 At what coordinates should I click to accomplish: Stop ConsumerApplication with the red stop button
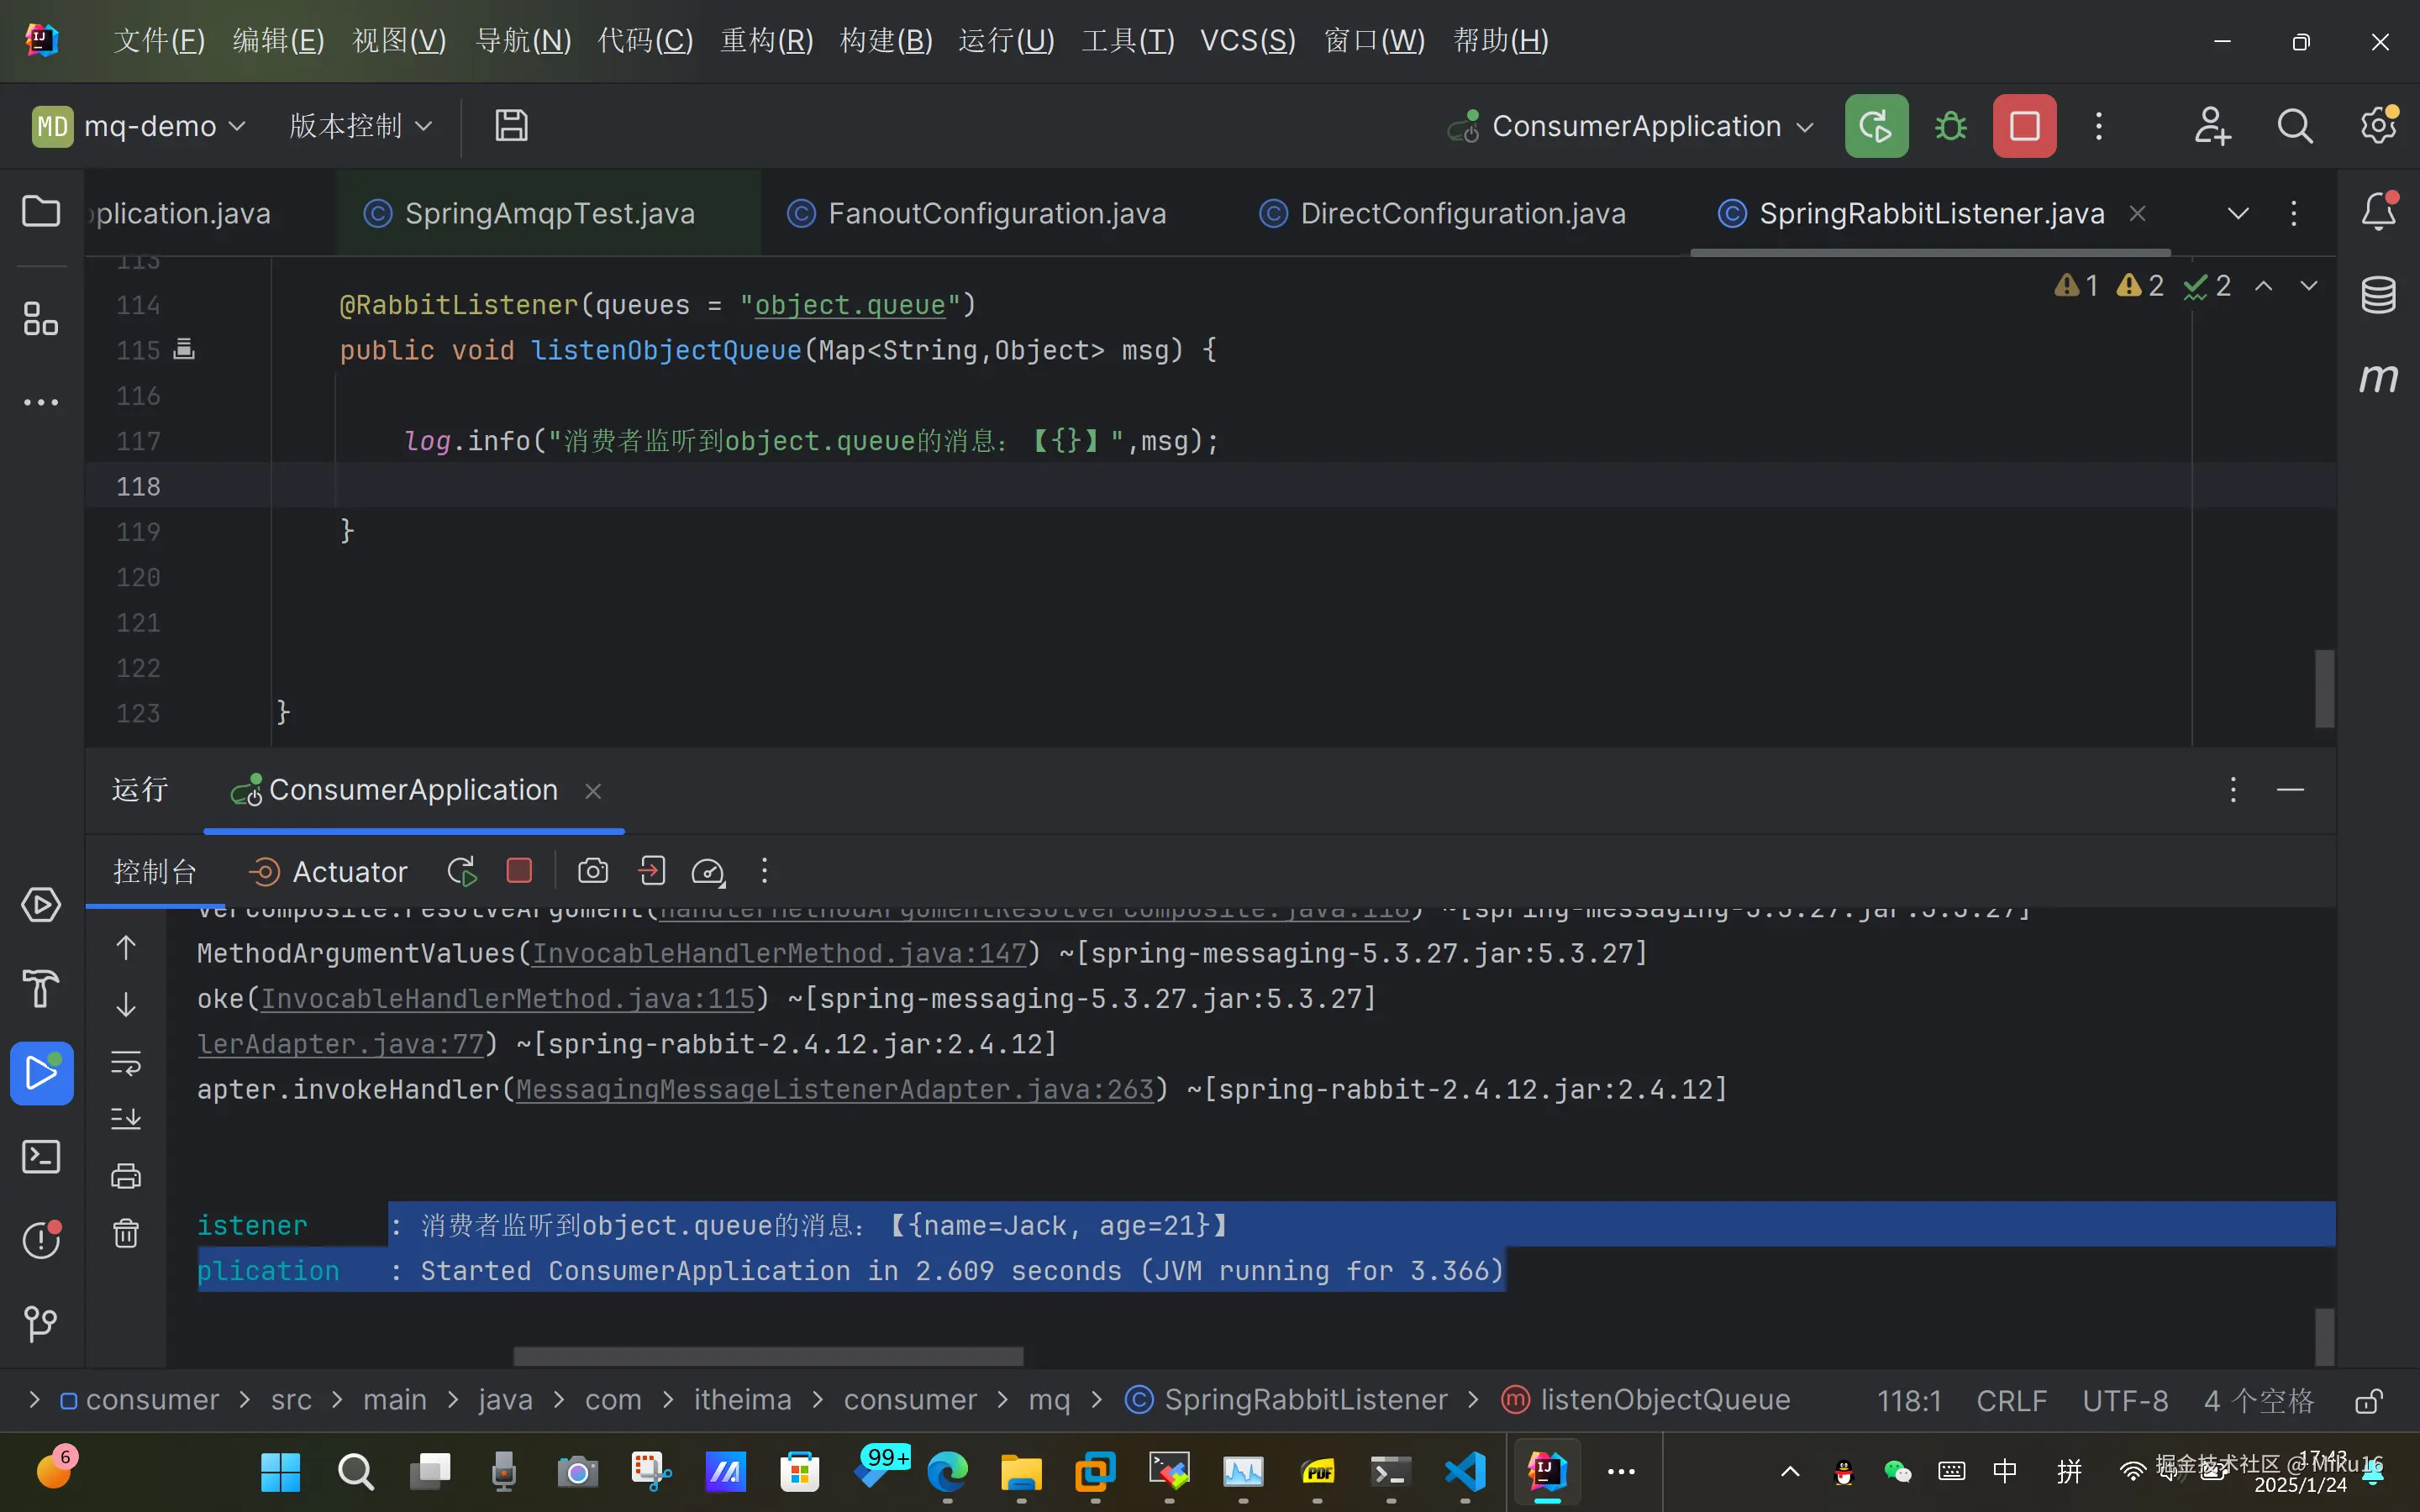[x=2024, y=127]
